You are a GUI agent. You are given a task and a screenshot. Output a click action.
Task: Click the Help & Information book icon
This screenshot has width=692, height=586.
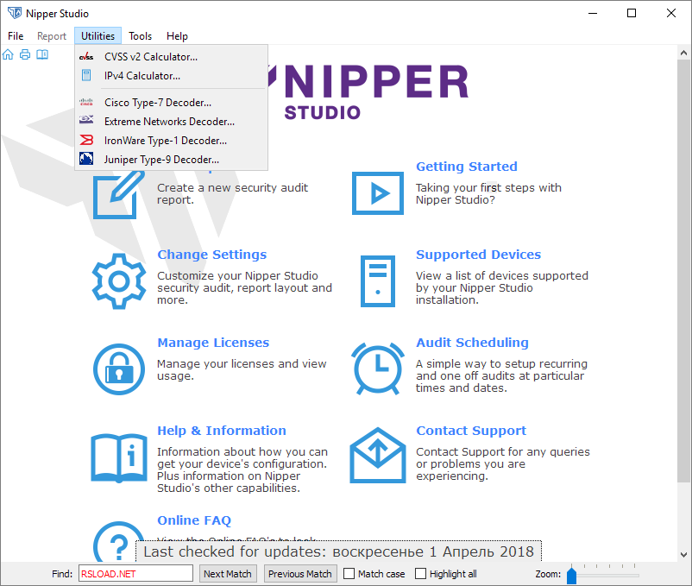[x=119, y=458]
